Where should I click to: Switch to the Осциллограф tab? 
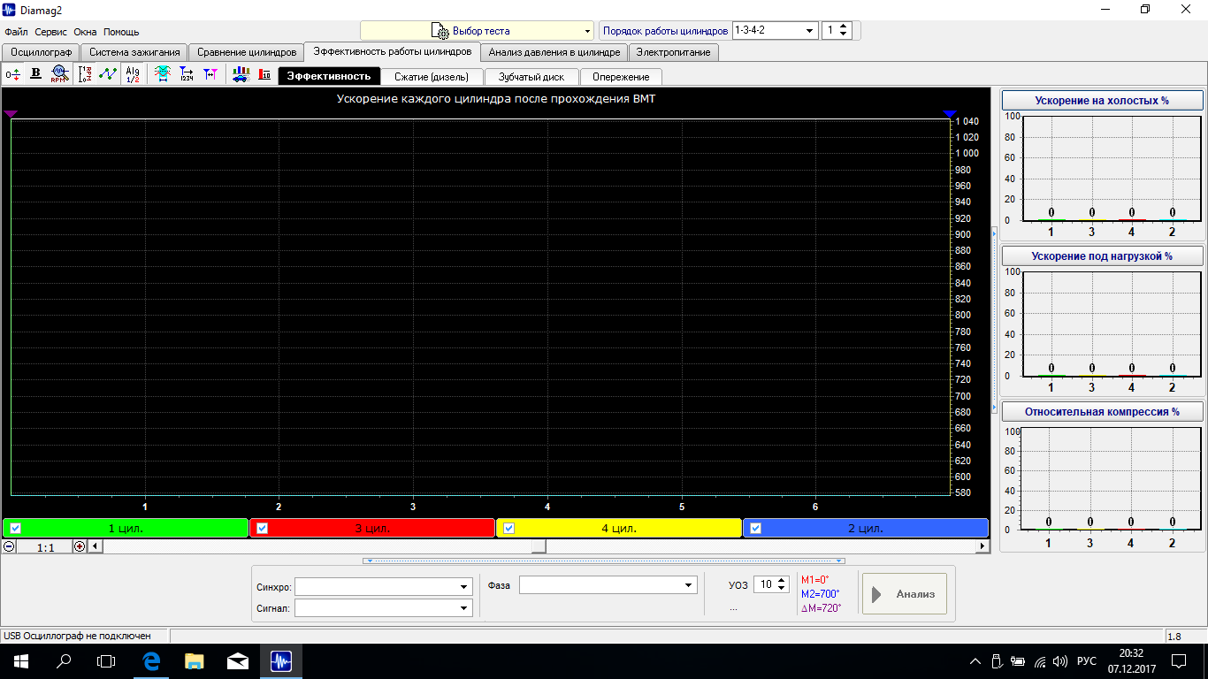pyautogui.click(x=41, y=52)
